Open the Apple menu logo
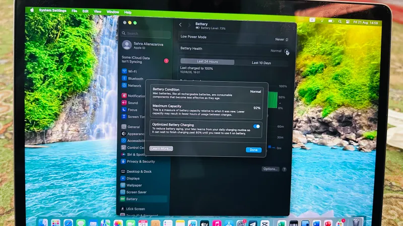This screenshot has width=403, height=226. coord(32,10)
